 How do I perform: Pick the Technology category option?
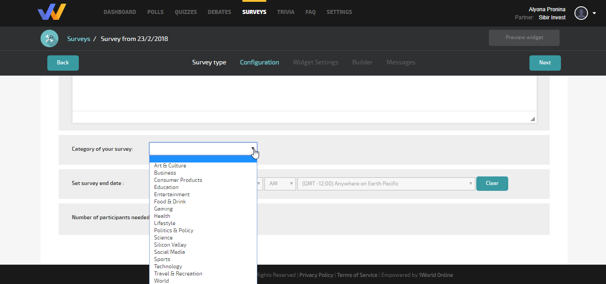(168, 266)
